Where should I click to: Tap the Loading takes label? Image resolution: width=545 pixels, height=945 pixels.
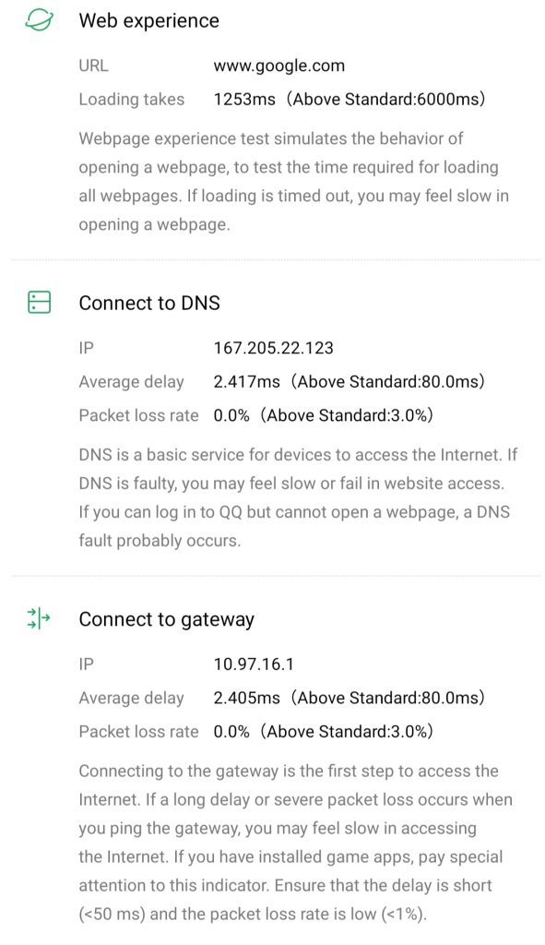pyautogui.click(x=131, y=100)
